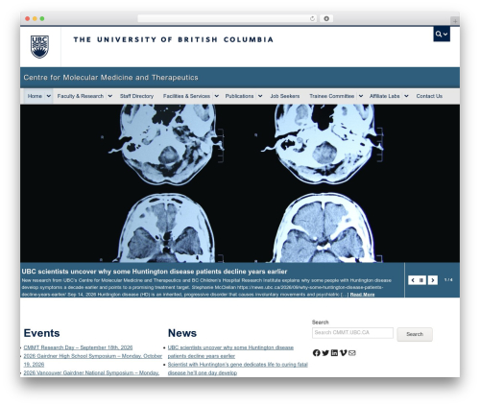Expand the Publications dropdown arrow

coord(260,96)
